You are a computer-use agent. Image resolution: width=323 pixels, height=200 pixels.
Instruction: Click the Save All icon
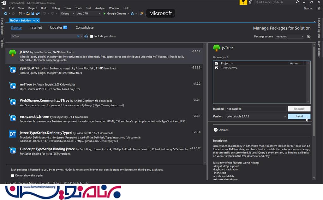point(38,14)
